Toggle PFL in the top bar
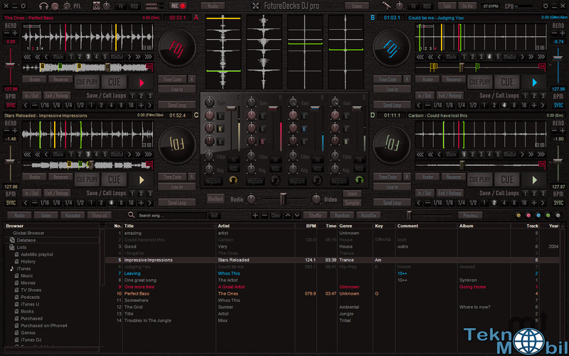This screenshot has width=569, height=356. [78, 6]
